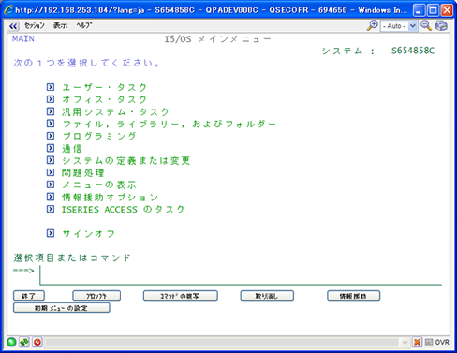Click the printer icon in toolbar

441,25
